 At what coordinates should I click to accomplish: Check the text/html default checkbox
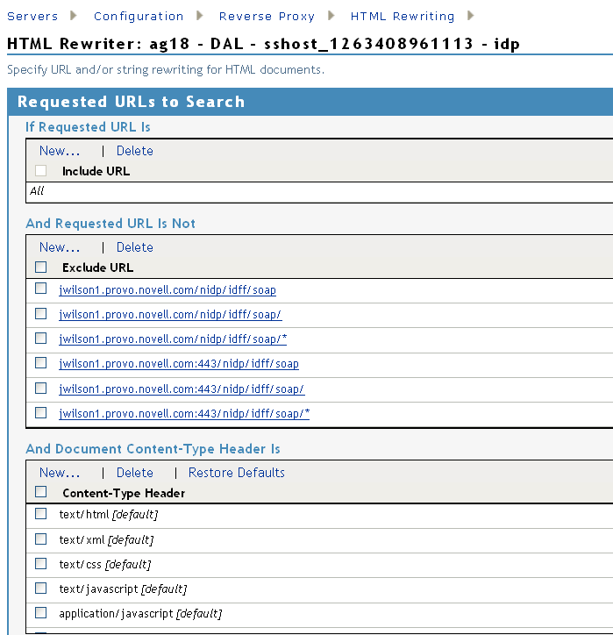point(40,513)
